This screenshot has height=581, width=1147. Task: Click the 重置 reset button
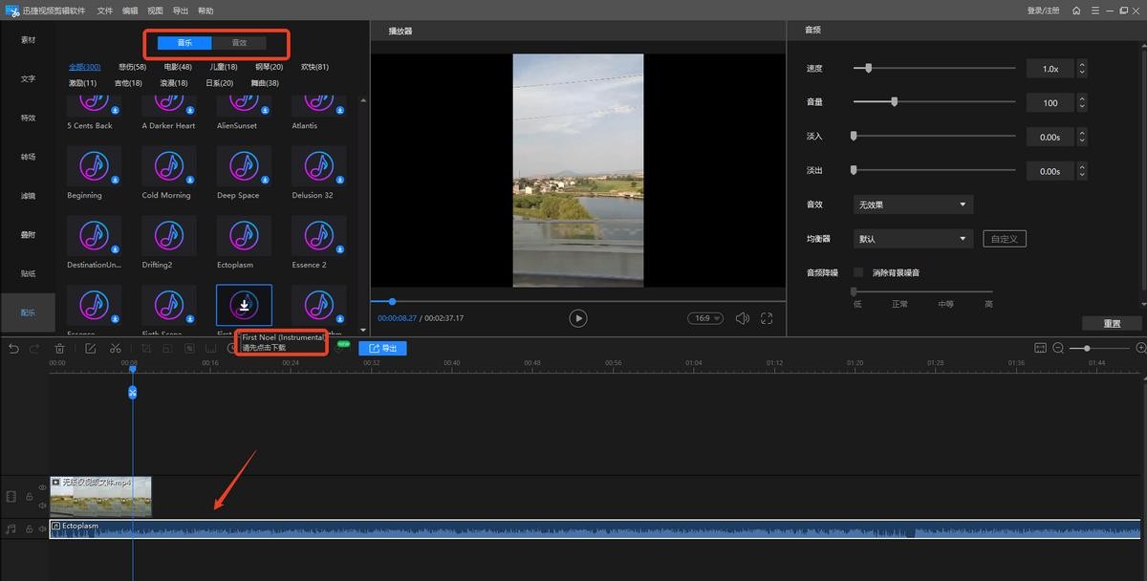[1112, 323]
